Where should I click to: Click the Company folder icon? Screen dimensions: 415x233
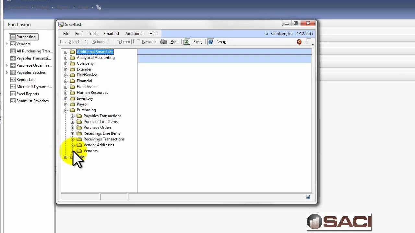pos(72,63)
